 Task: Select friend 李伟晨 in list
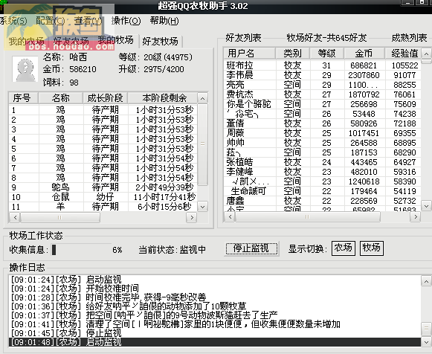point(323,75)
